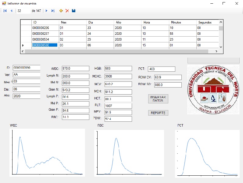Select highlighted grid cell 0000000590
Image resolution: width=243 pixels, height=183 pixels.
[x=45, y=45]
